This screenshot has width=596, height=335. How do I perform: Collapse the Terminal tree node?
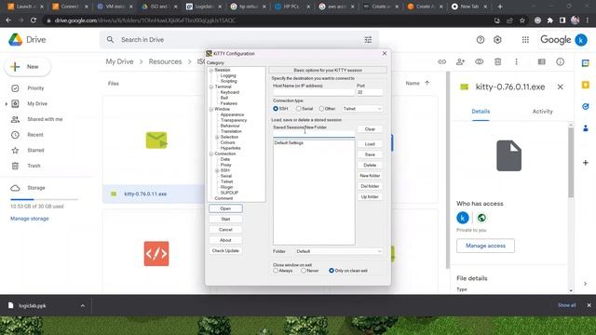[x=211, y=87]
